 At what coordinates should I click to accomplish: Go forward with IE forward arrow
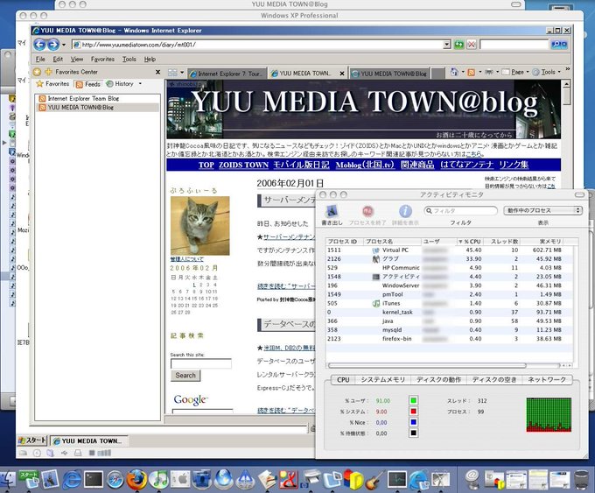pyautogui.click(x=52, y=45)
